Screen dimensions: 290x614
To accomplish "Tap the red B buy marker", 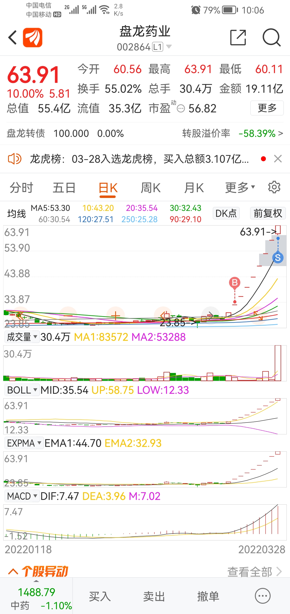I will (x=235, y=282).
